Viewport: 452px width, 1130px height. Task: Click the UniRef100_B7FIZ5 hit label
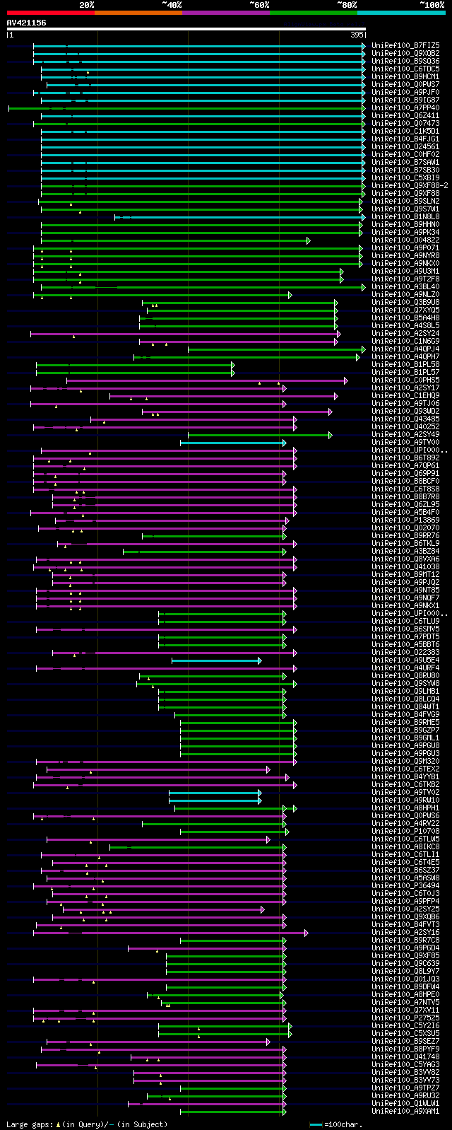point(405,45)
